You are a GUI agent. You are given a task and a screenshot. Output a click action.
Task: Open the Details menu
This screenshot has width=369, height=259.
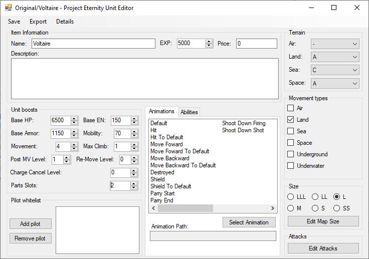[65, 22]
